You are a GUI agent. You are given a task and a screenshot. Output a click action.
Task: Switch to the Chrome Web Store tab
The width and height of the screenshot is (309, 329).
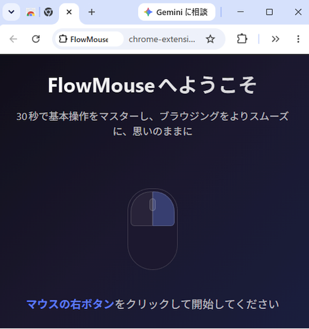coord(31,12)
